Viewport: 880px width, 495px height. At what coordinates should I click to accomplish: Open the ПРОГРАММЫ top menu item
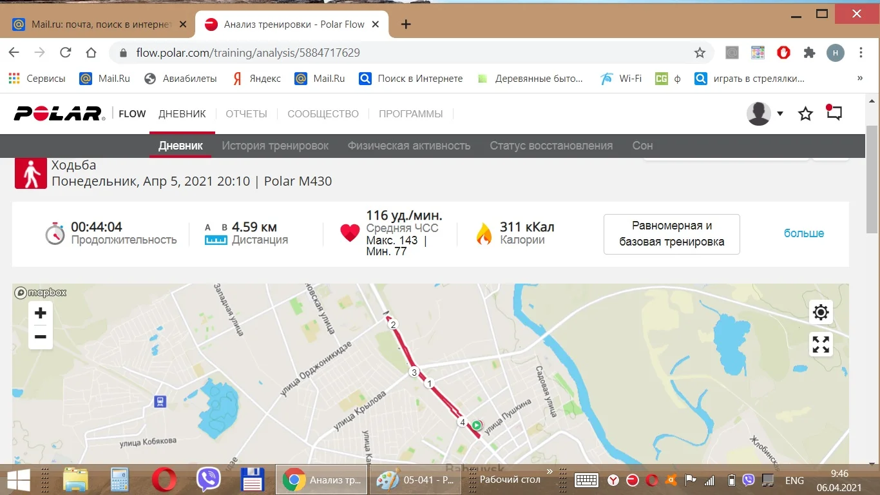(411, 114)
